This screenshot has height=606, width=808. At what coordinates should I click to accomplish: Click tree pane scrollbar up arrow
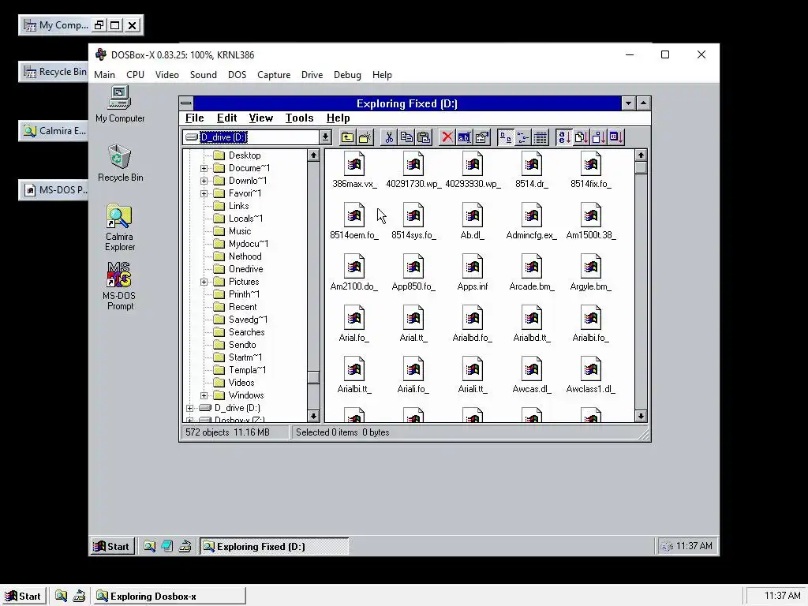pyautogui.click(x=313, y=155)
